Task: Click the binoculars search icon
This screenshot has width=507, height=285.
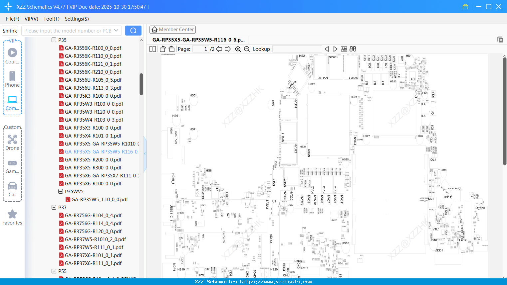Action: (x=353, y=49)
